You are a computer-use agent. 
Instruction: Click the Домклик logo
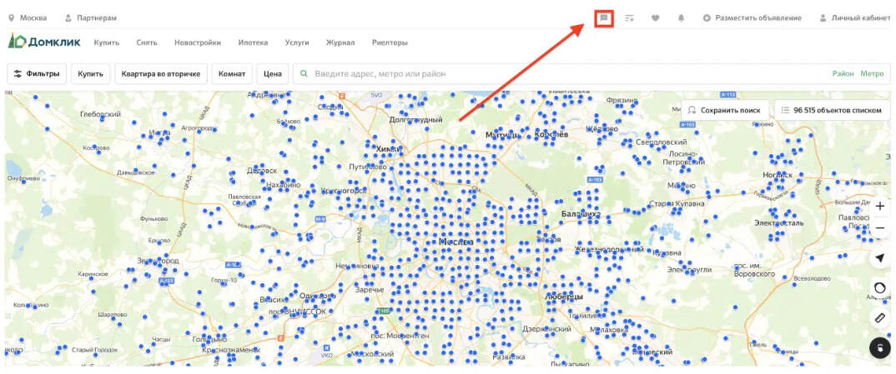[44, 42]
